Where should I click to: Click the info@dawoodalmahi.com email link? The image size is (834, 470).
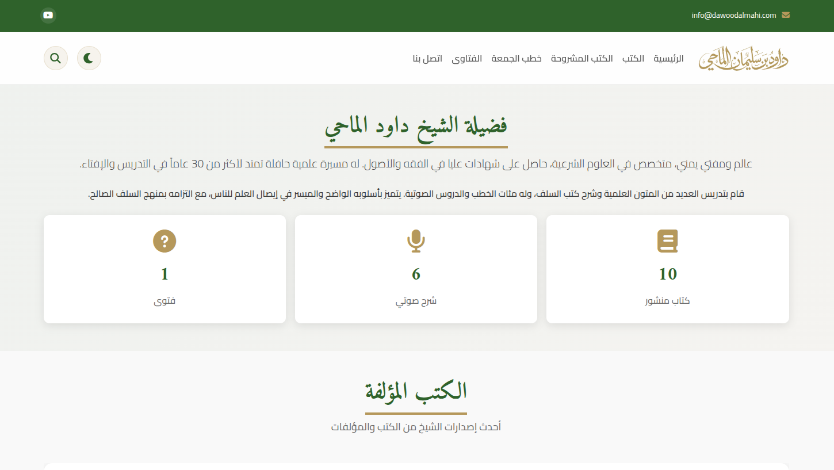click(734, 16)
